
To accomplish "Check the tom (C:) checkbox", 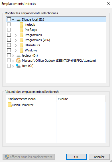I will (9, 66).
